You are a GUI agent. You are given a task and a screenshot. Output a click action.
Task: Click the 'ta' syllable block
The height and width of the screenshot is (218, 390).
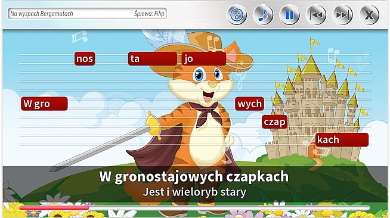tap(153, 58)
